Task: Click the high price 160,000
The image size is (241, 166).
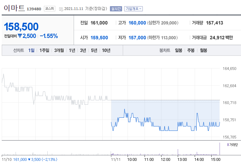Action: (x=137, y=23)
